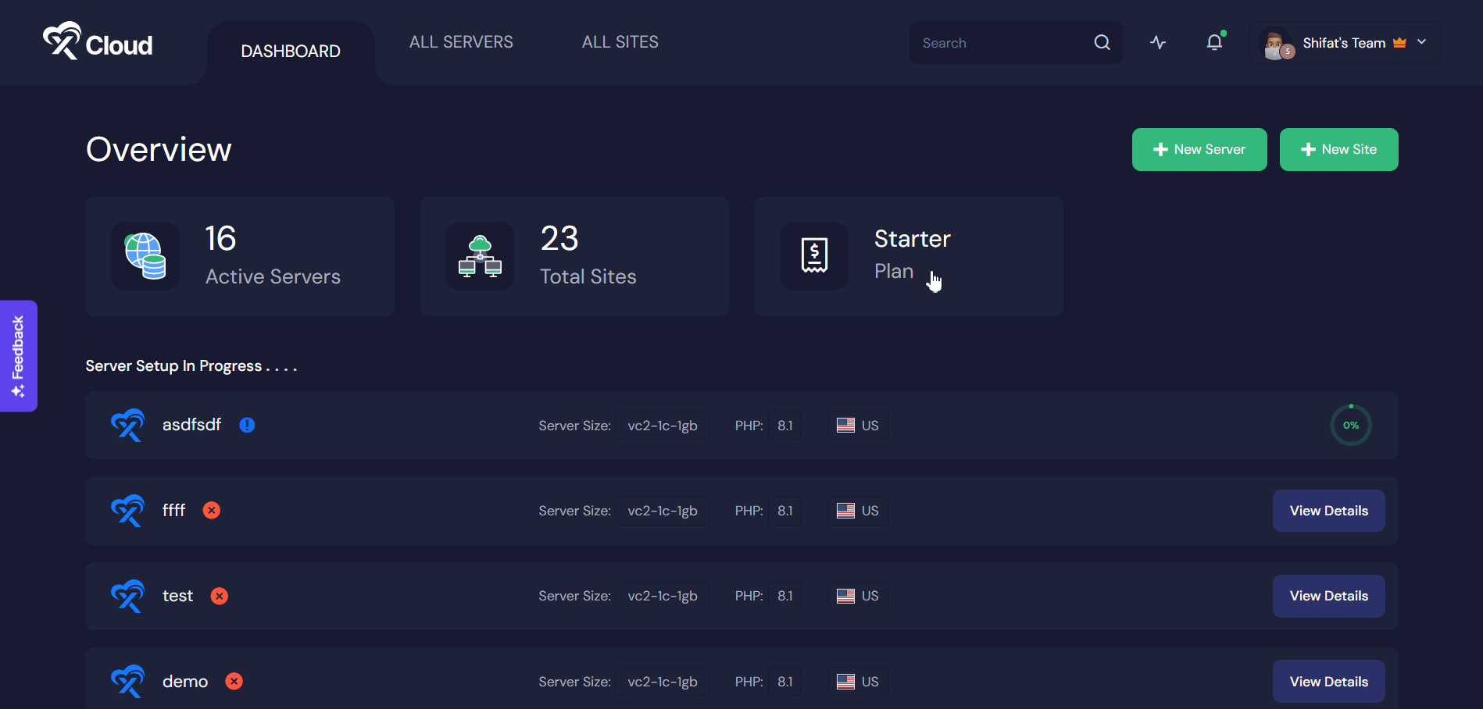Click the Total Sites cloud icon

coord(480,256)
